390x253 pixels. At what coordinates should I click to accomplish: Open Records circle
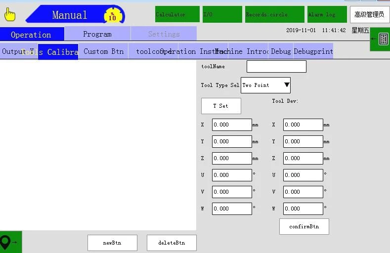point(275,14)
